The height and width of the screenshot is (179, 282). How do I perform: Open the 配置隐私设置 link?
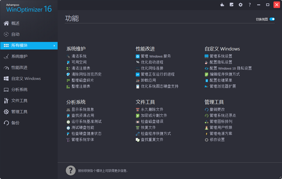pyautogui.click(x=221, y=62)
